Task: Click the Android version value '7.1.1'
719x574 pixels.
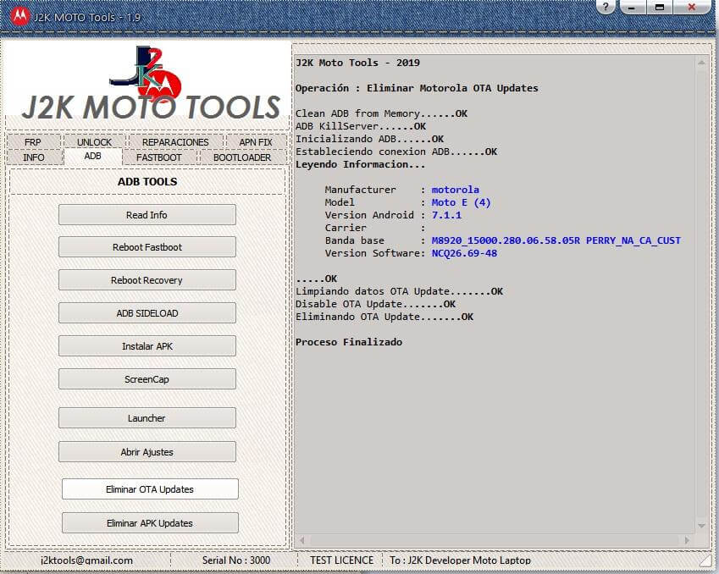Action: pyautogui.click(x=446, y=215)
